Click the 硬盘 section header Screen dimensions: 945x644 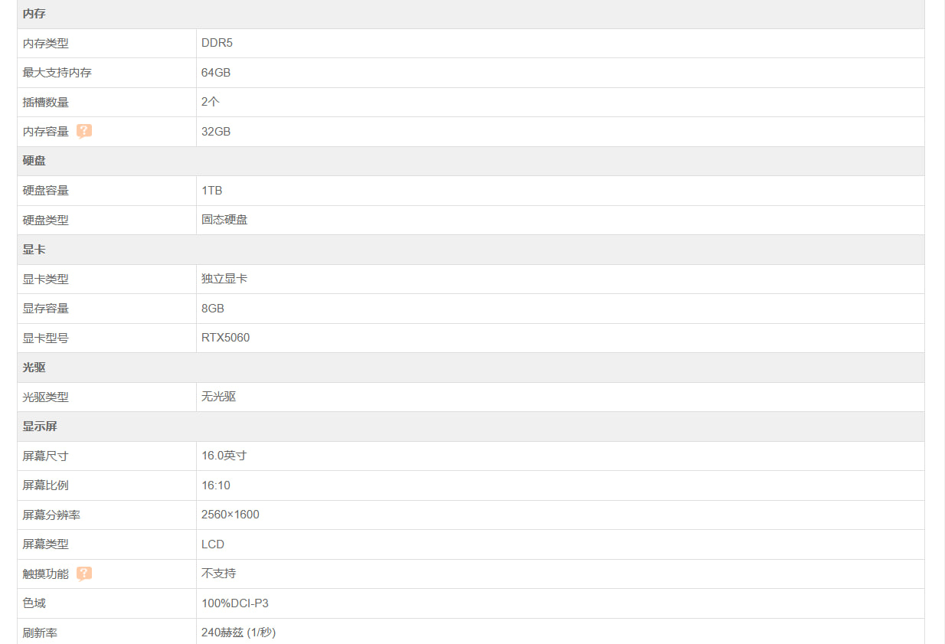coord(34,161)
